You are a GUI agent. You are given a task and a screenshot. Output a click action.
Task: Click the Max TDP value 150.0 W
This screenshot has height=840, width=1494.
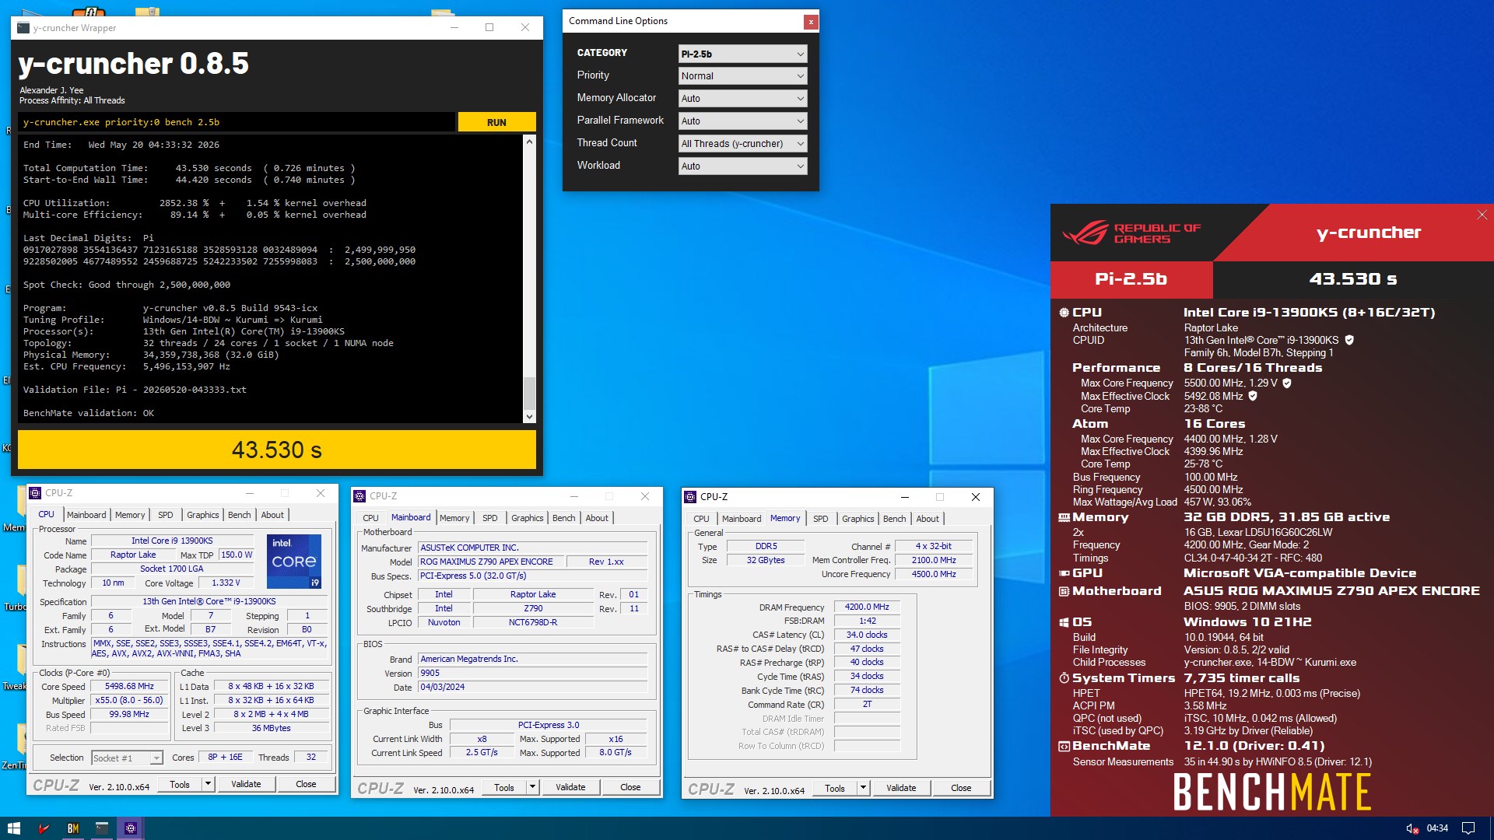coord(237,555)
